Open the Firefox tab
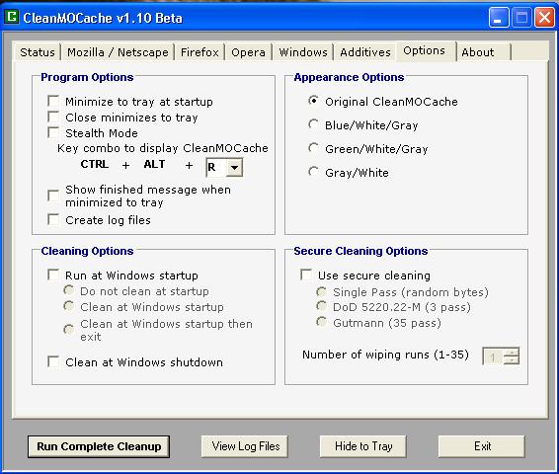Image resolution: width=559 pixels, height=474 pixels. (200, 52)
